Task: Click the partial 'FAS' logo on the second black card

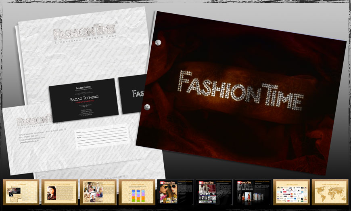Action: 138,93
